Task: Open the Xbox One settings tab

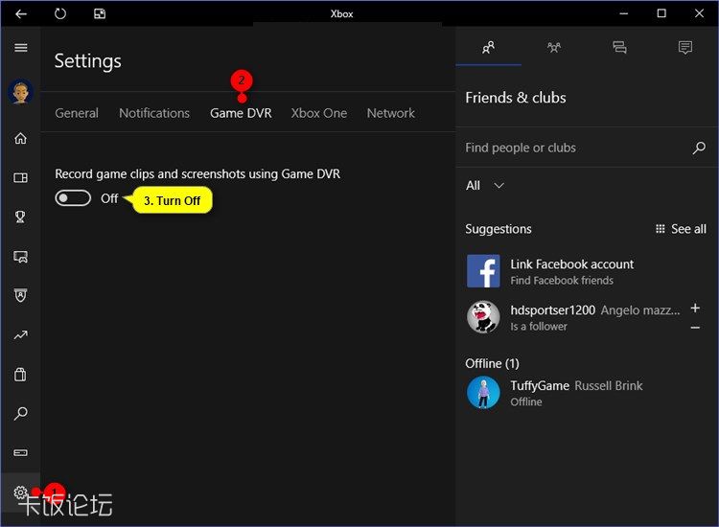Action: [x=319, y=113]
